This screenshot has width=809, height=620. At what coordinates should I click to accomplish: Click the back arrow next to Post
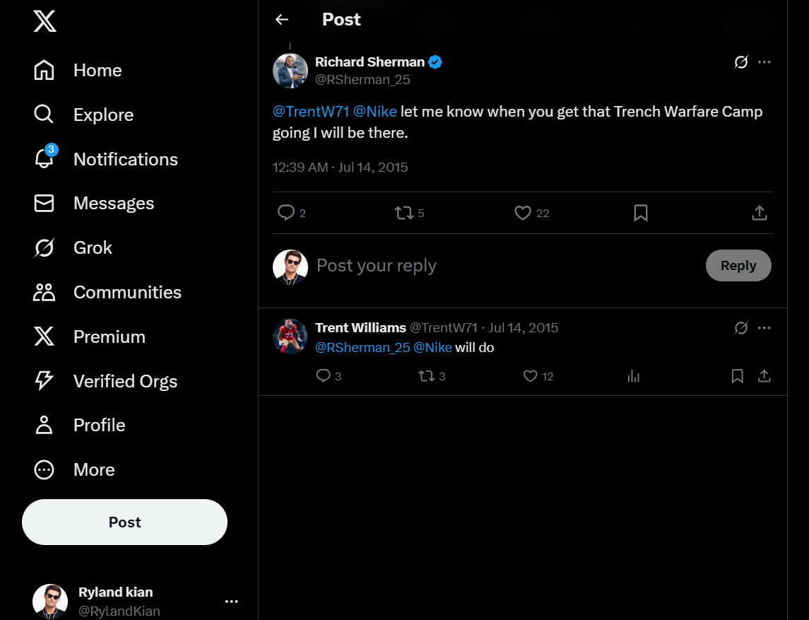click(282, 20)
